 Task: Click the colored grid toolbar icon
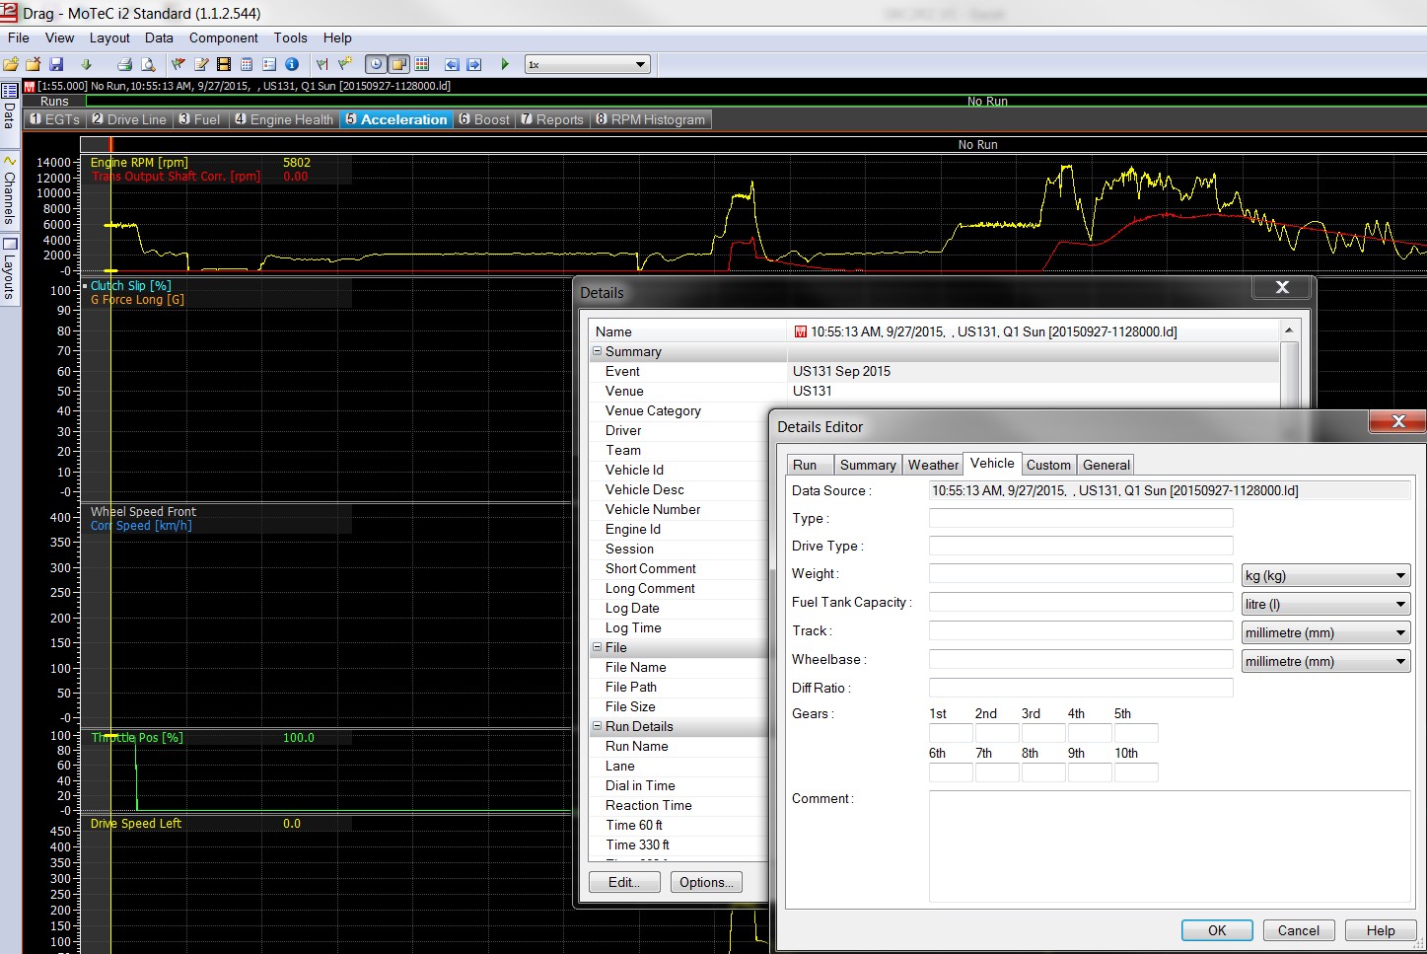click(x=422, y=64)
